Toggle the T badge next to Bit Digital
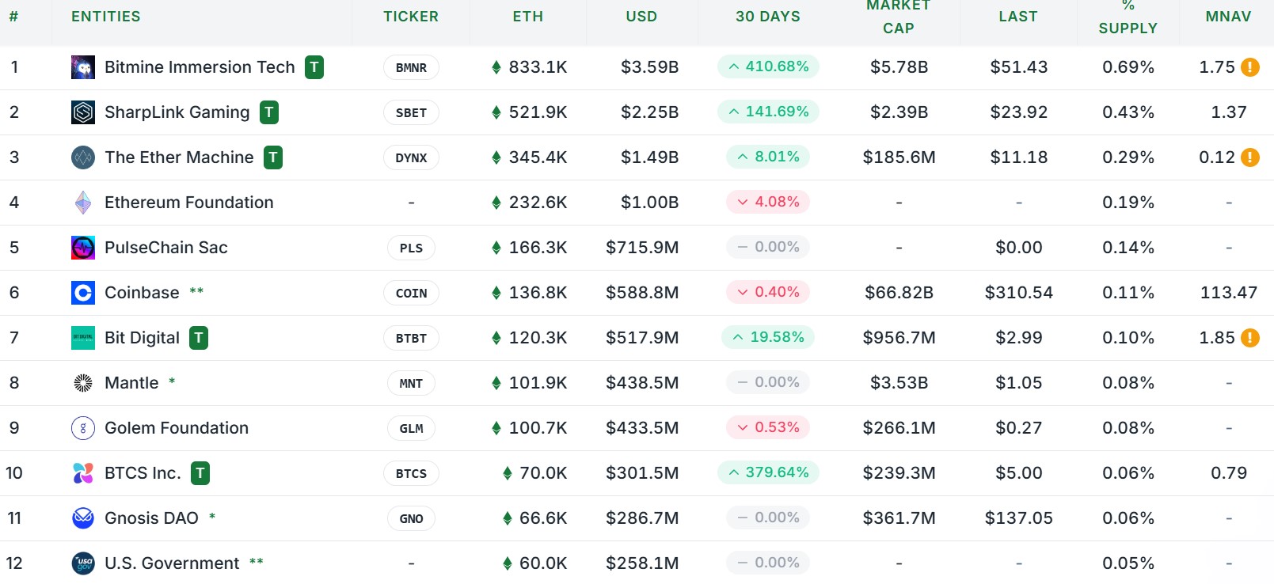1274x584 pixels. (x=198, y=337)
